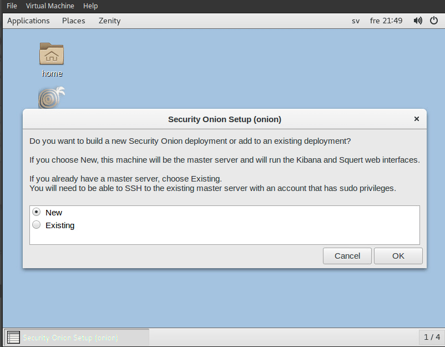Viewport: 445px width, 347px height.
Task: Choose the Existing deployment radio option
Action: pyautogui.click(x=37, y=225)
